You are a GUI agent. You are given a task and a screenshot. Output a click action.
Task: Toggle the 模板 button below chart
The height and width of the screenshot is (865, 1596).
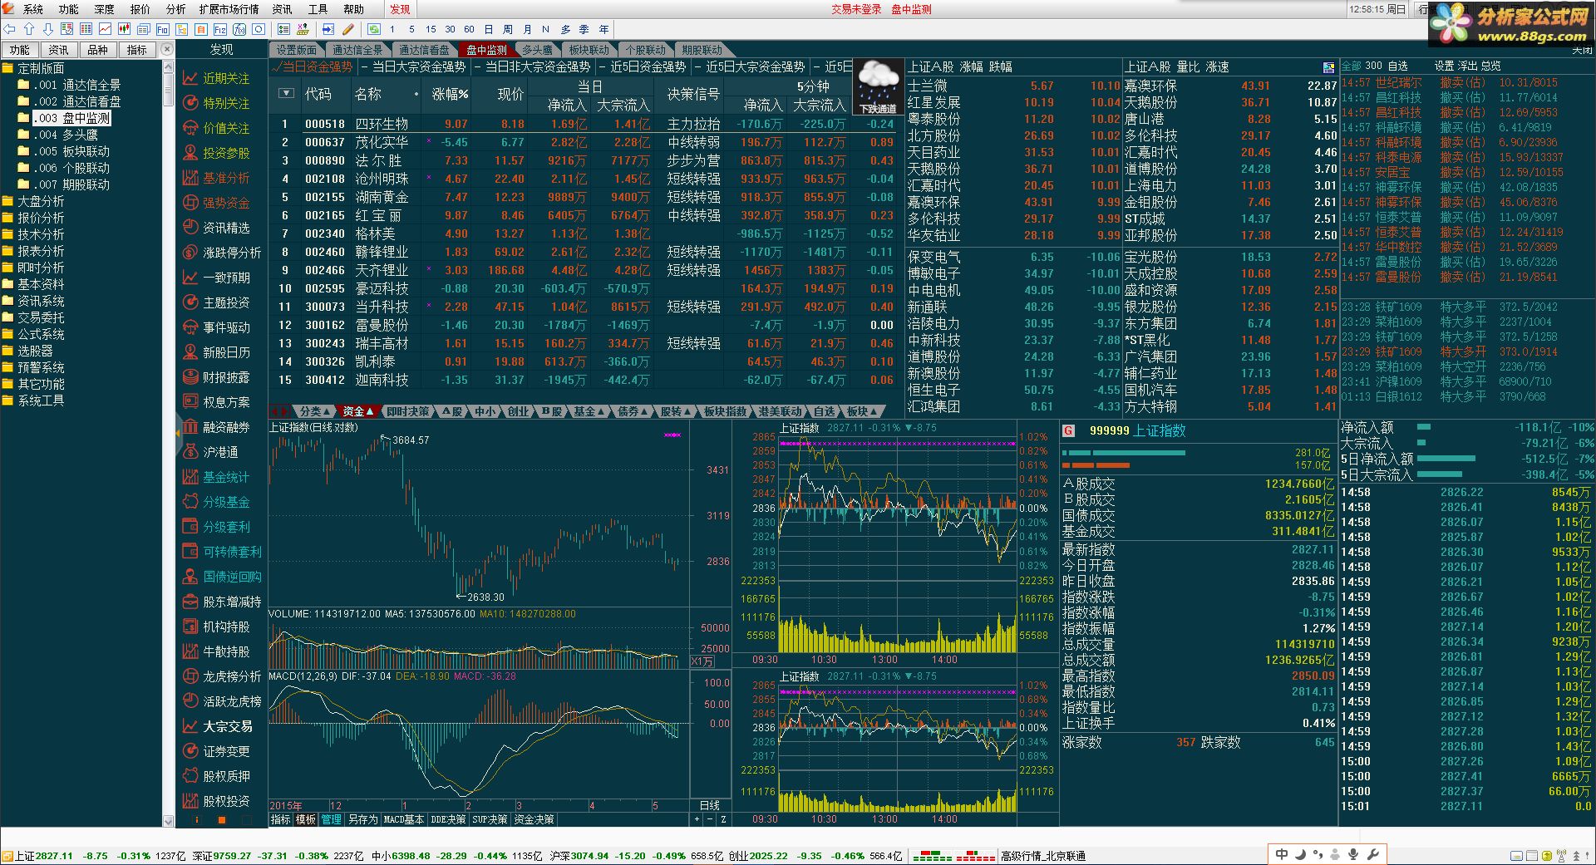[306, 819]
